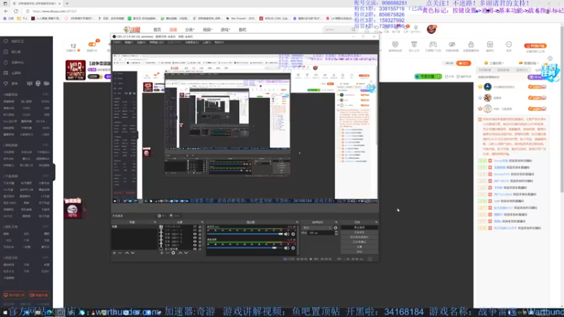Toggle visibility of the top OBS source
Screen dimensions: 564x317
[195, 227]
